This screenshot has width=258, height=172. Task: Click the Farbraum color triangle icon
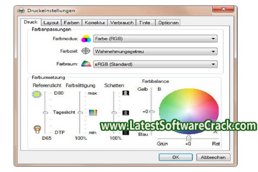click(x=86, y=64)
